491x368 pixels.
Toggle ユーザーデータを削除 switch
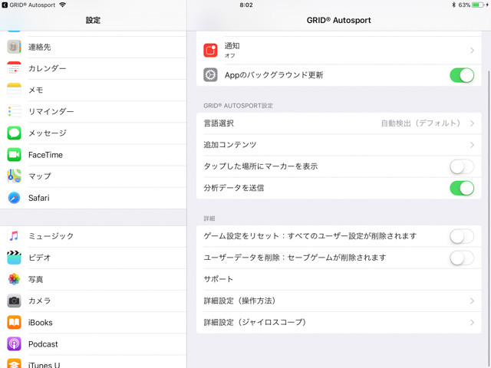pos(462,258)
